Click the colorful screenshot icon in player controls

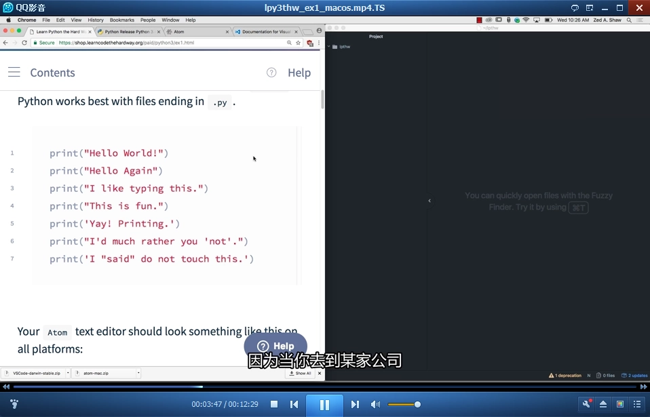coord(619,404)
